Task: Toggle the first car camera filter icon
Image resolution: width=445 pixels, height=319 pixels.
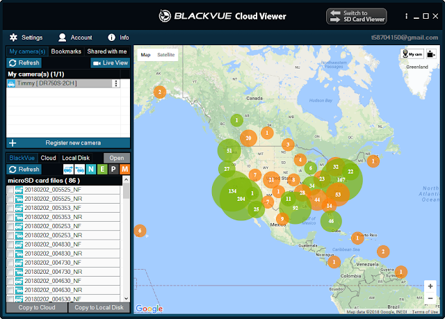Action: [x=68, y=170]
